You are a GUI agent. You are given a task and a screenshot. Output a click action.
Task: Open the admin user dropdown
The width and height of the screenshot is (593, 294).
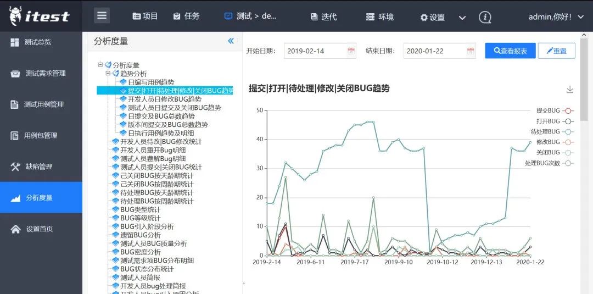(556, 16)
